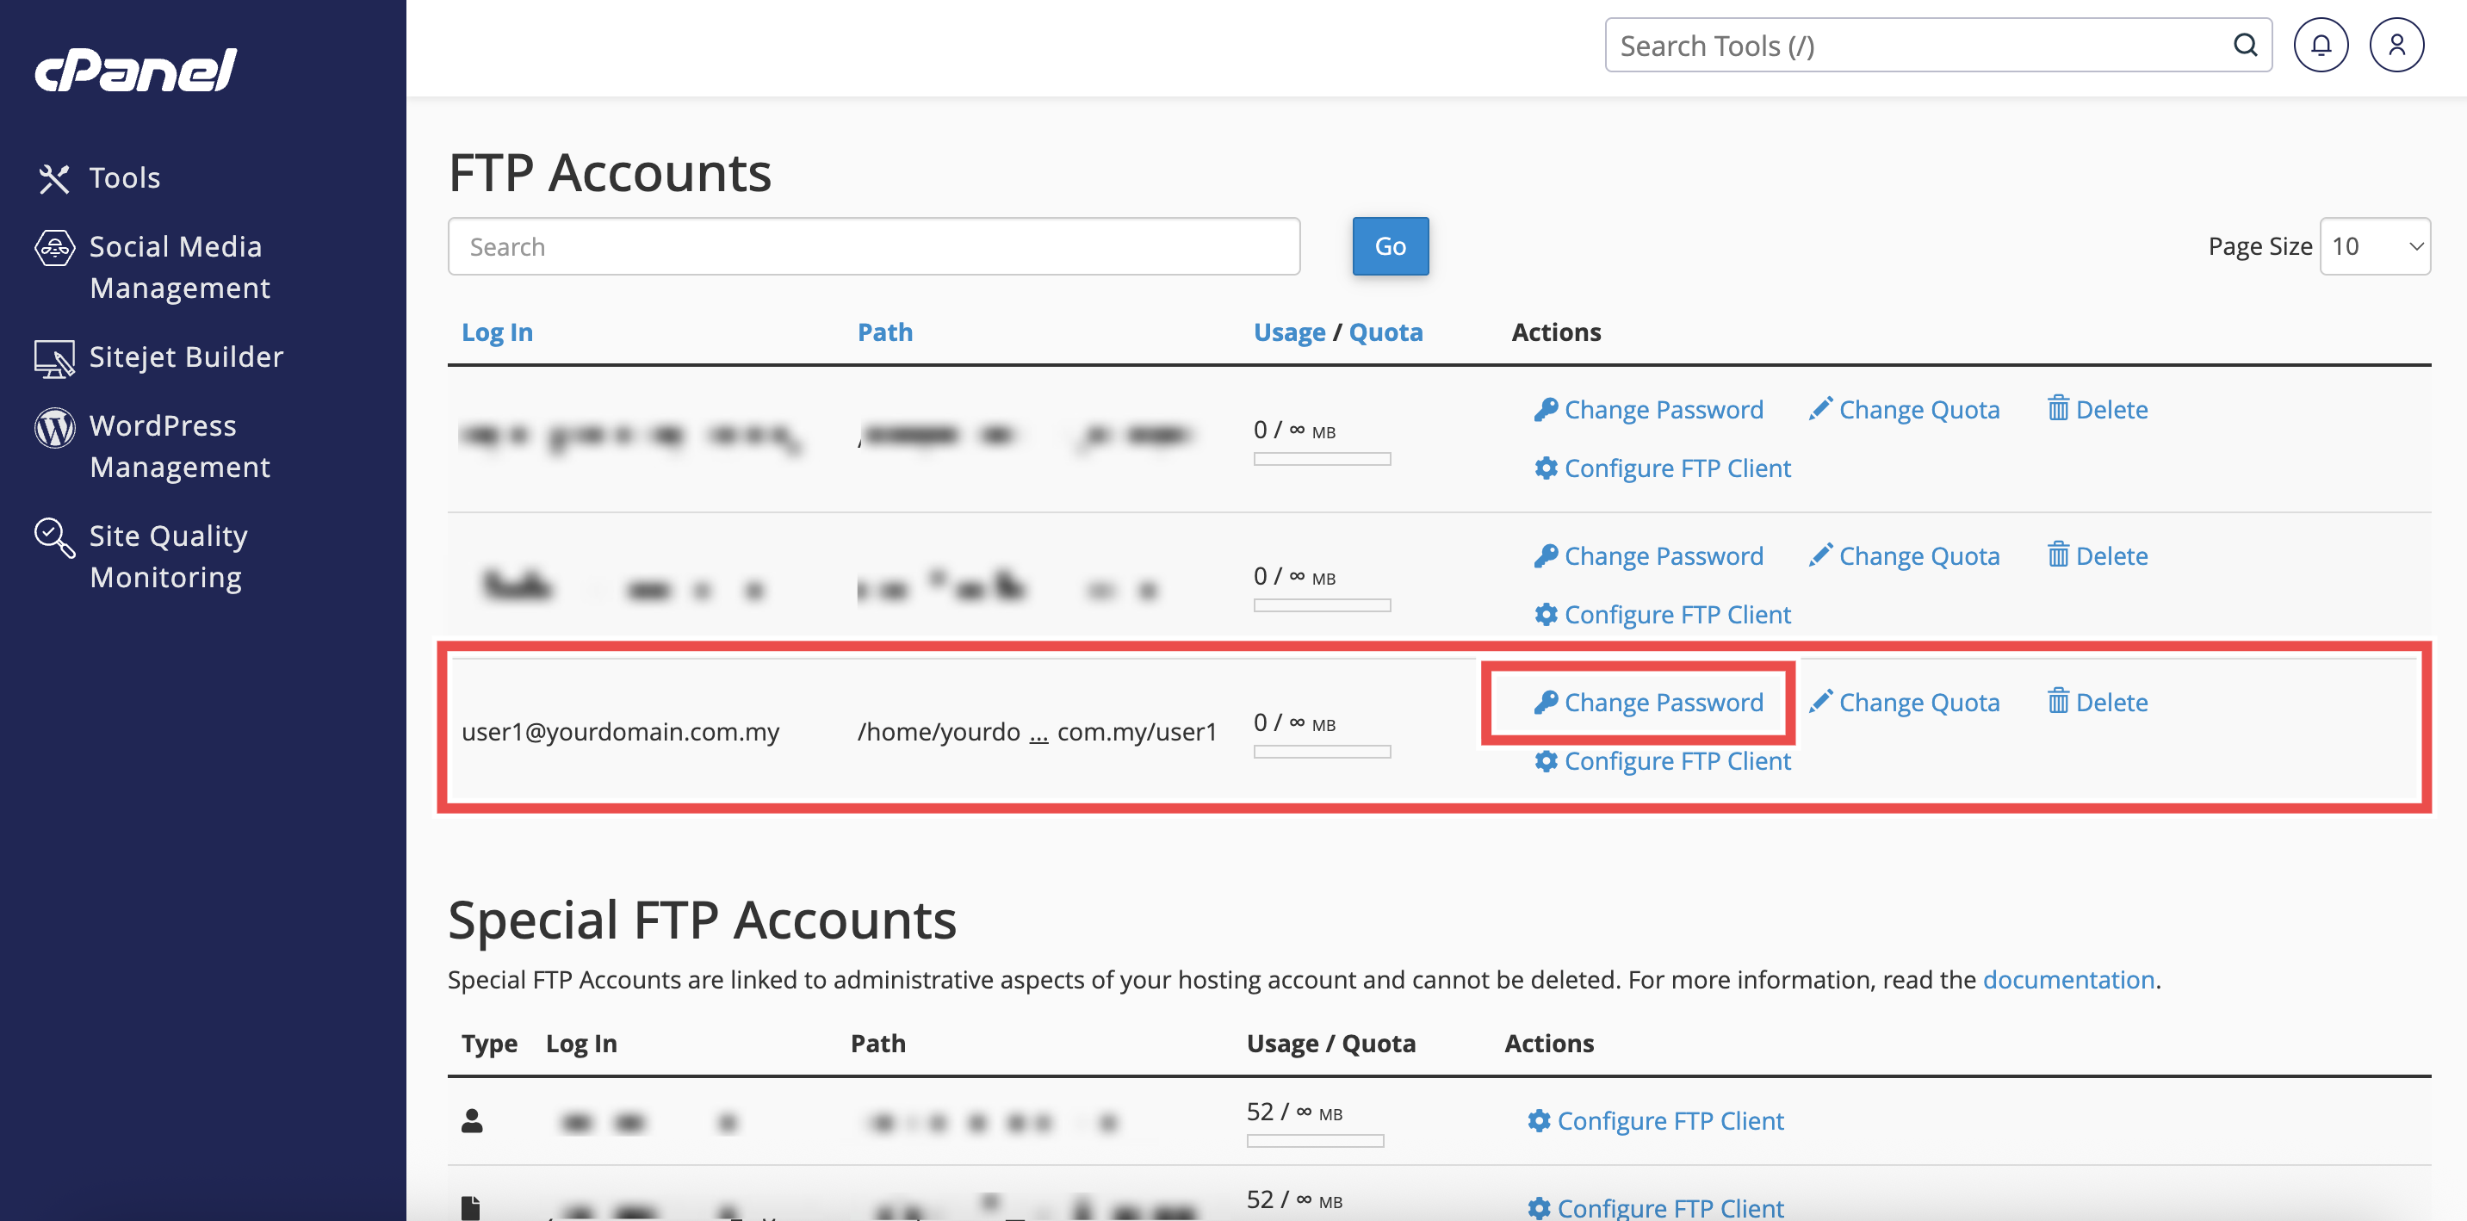The image size is (2467, 1221).
Task: Sort the accounts by Log In column
Action: (496, 332)
